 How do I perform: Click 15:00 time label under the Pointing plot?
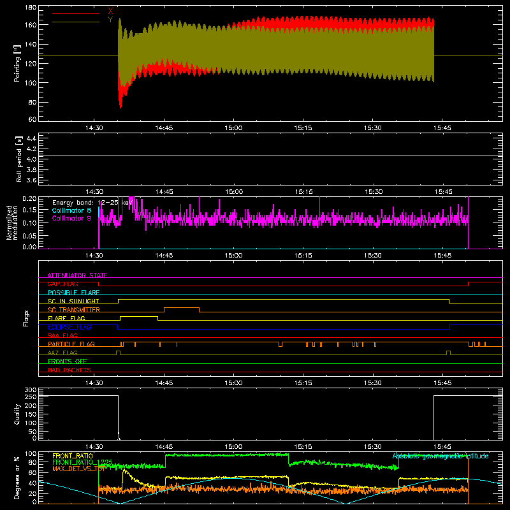[233, 128]
